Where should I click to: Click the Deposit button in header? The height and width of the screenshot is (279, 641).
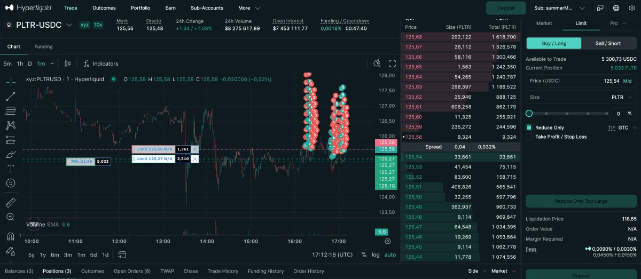pyautogui.click(x=506, y=8)
